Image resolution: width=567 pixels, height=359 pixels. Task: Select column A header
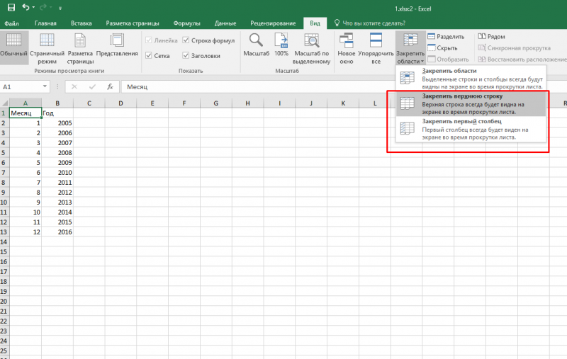(26, 103)
